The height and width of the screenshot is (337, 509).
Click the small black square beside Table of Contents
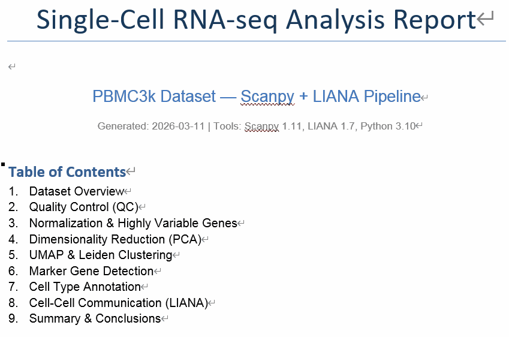pos(4,164)
